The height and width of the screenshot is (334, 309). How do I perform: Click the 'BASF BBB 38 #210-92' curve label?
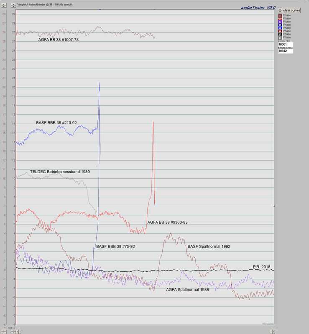click(56, 123)
